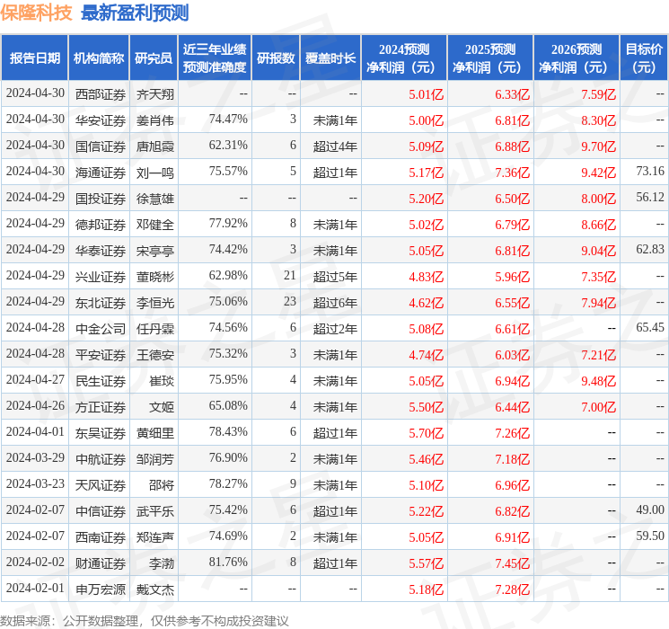Click the 2025预测净利润 header
This screenshot has height=629, width=669.
click(x=490, y=58)
